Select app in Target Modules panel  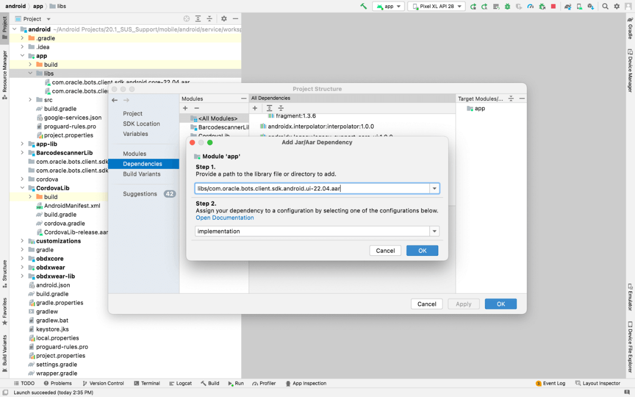tap(476, 108)
